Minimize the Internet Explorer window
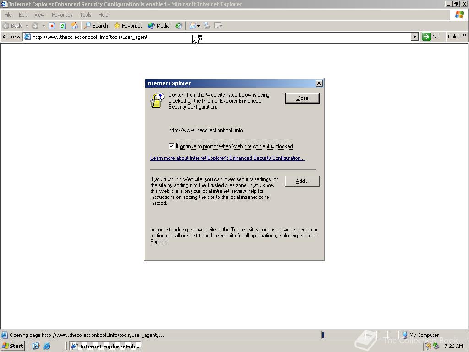 [x=448, y=4]
